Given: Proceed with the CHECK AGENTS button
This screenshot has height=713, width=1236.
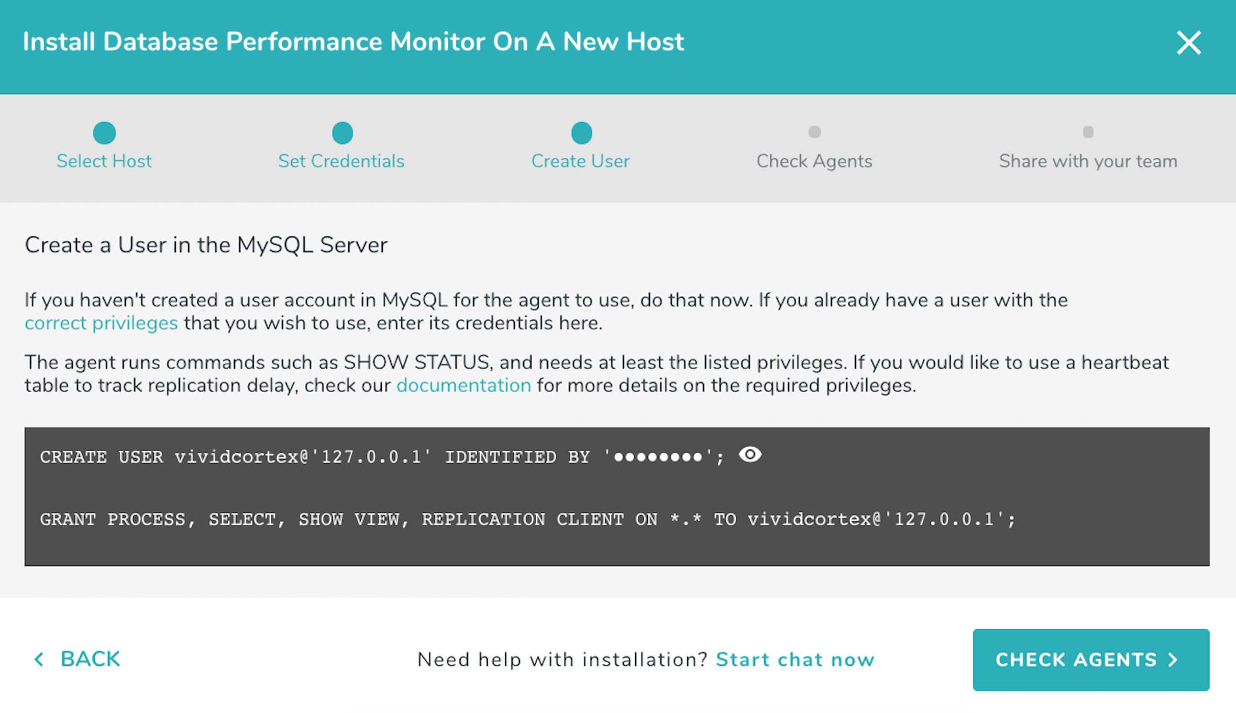Looking at the screenshot, I should click(1079, 660).
